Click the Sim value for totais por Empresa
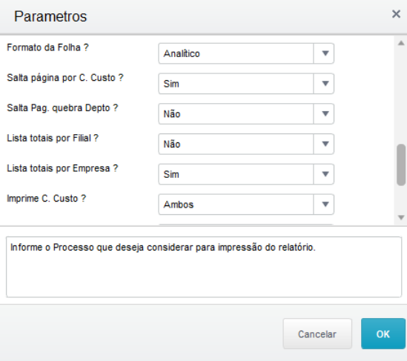Image resolution: width=407 pixels, height=361 pixels. (171, 174)
